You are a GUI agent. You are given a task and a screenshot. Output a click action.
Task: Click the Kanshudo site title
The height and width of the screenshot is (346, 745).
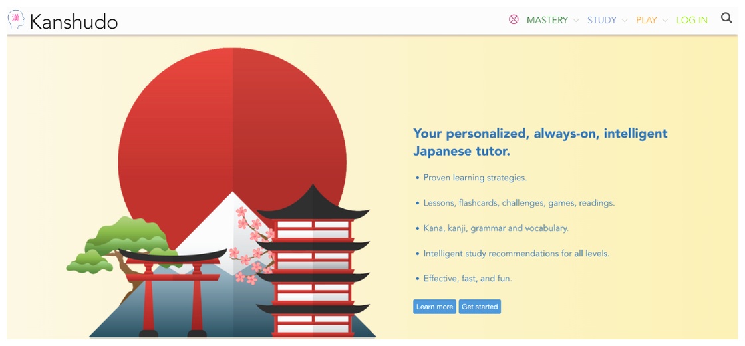pos(74,21)
